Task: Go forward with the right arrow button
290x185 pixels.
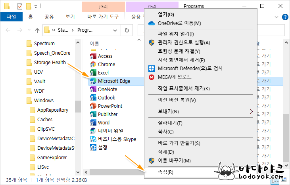Action: click(19, 30)
